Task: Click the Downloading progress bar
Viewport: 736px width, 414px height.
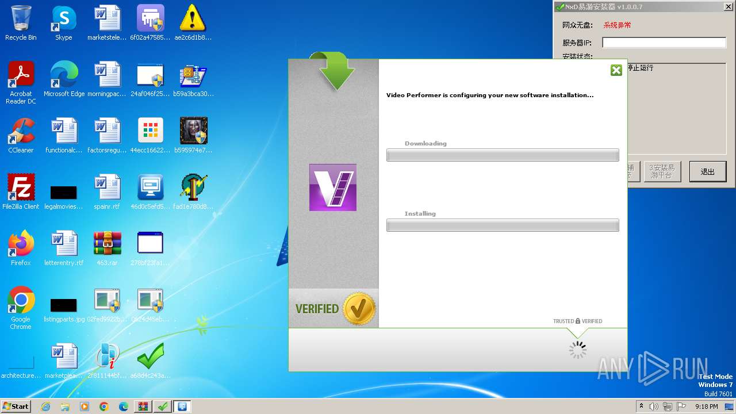Action: coord(503,155)
